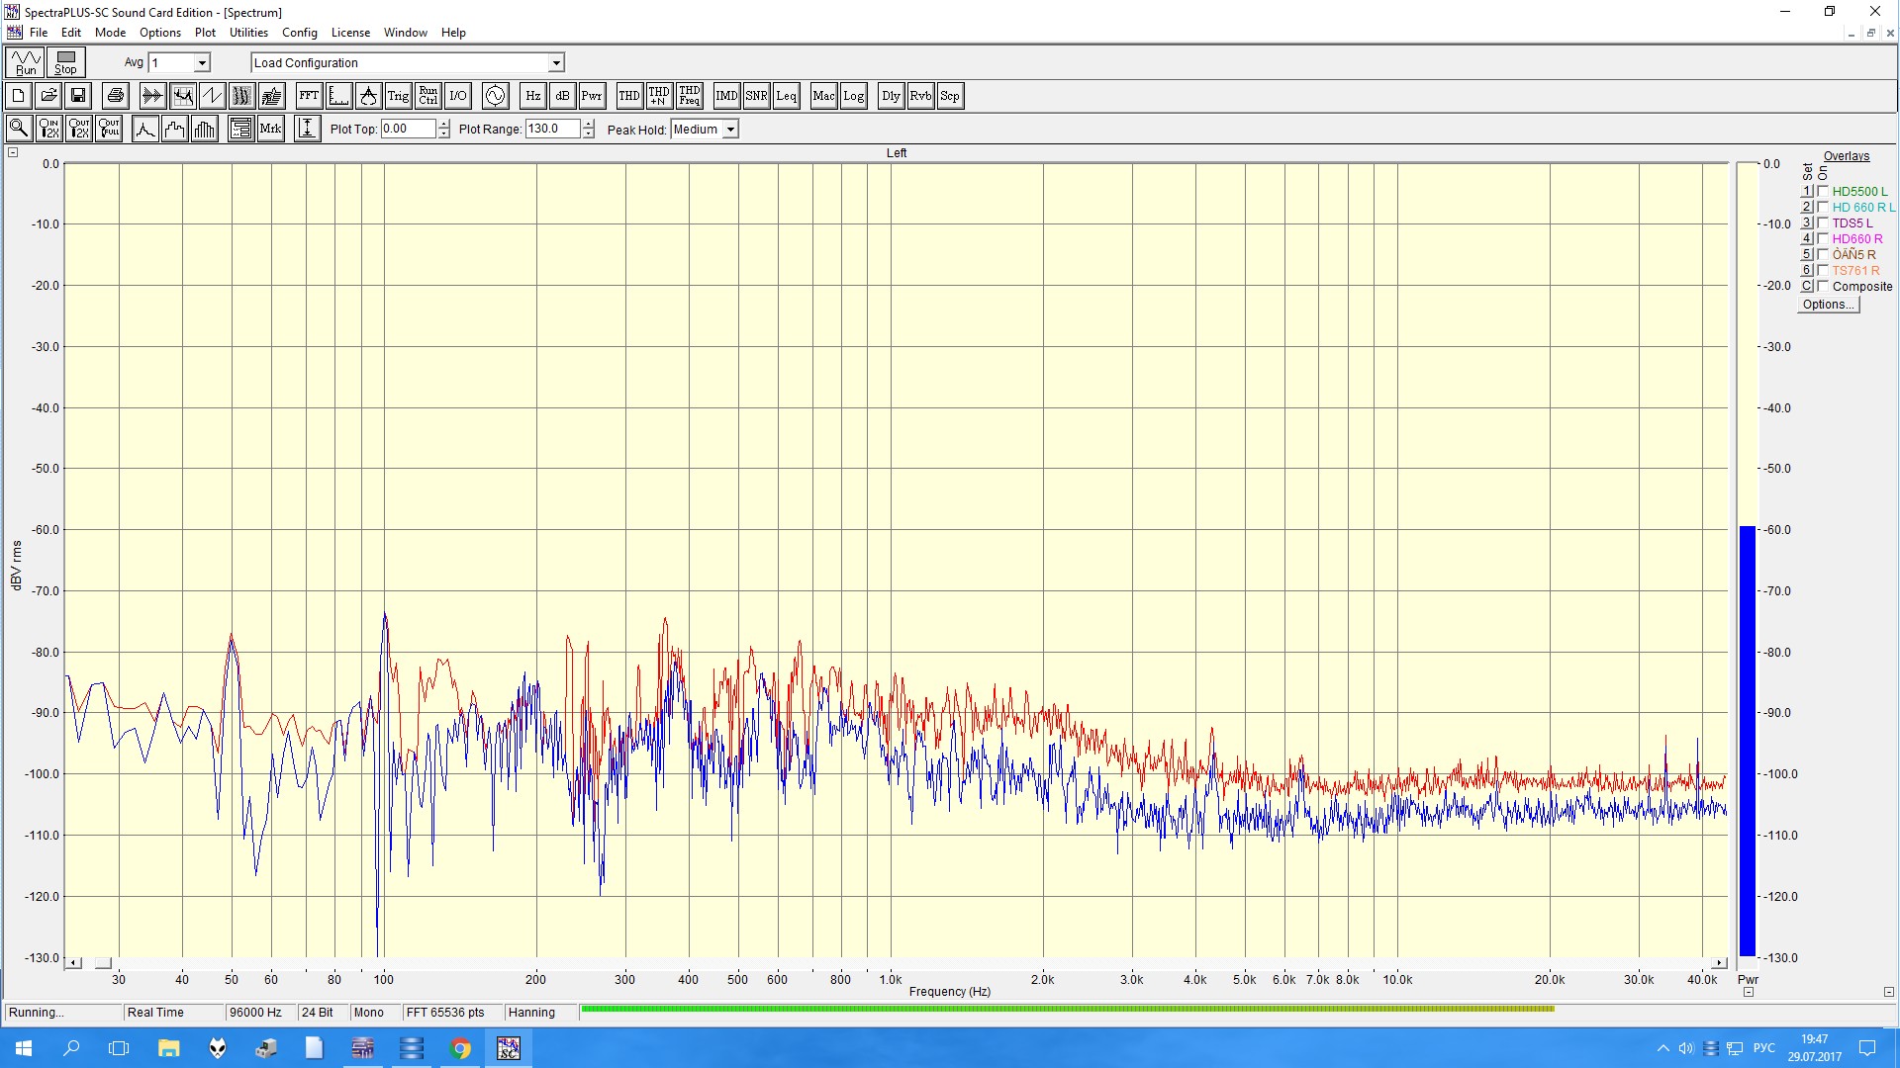
Task: Click the FFT settings icon
Action: (309, 96)
